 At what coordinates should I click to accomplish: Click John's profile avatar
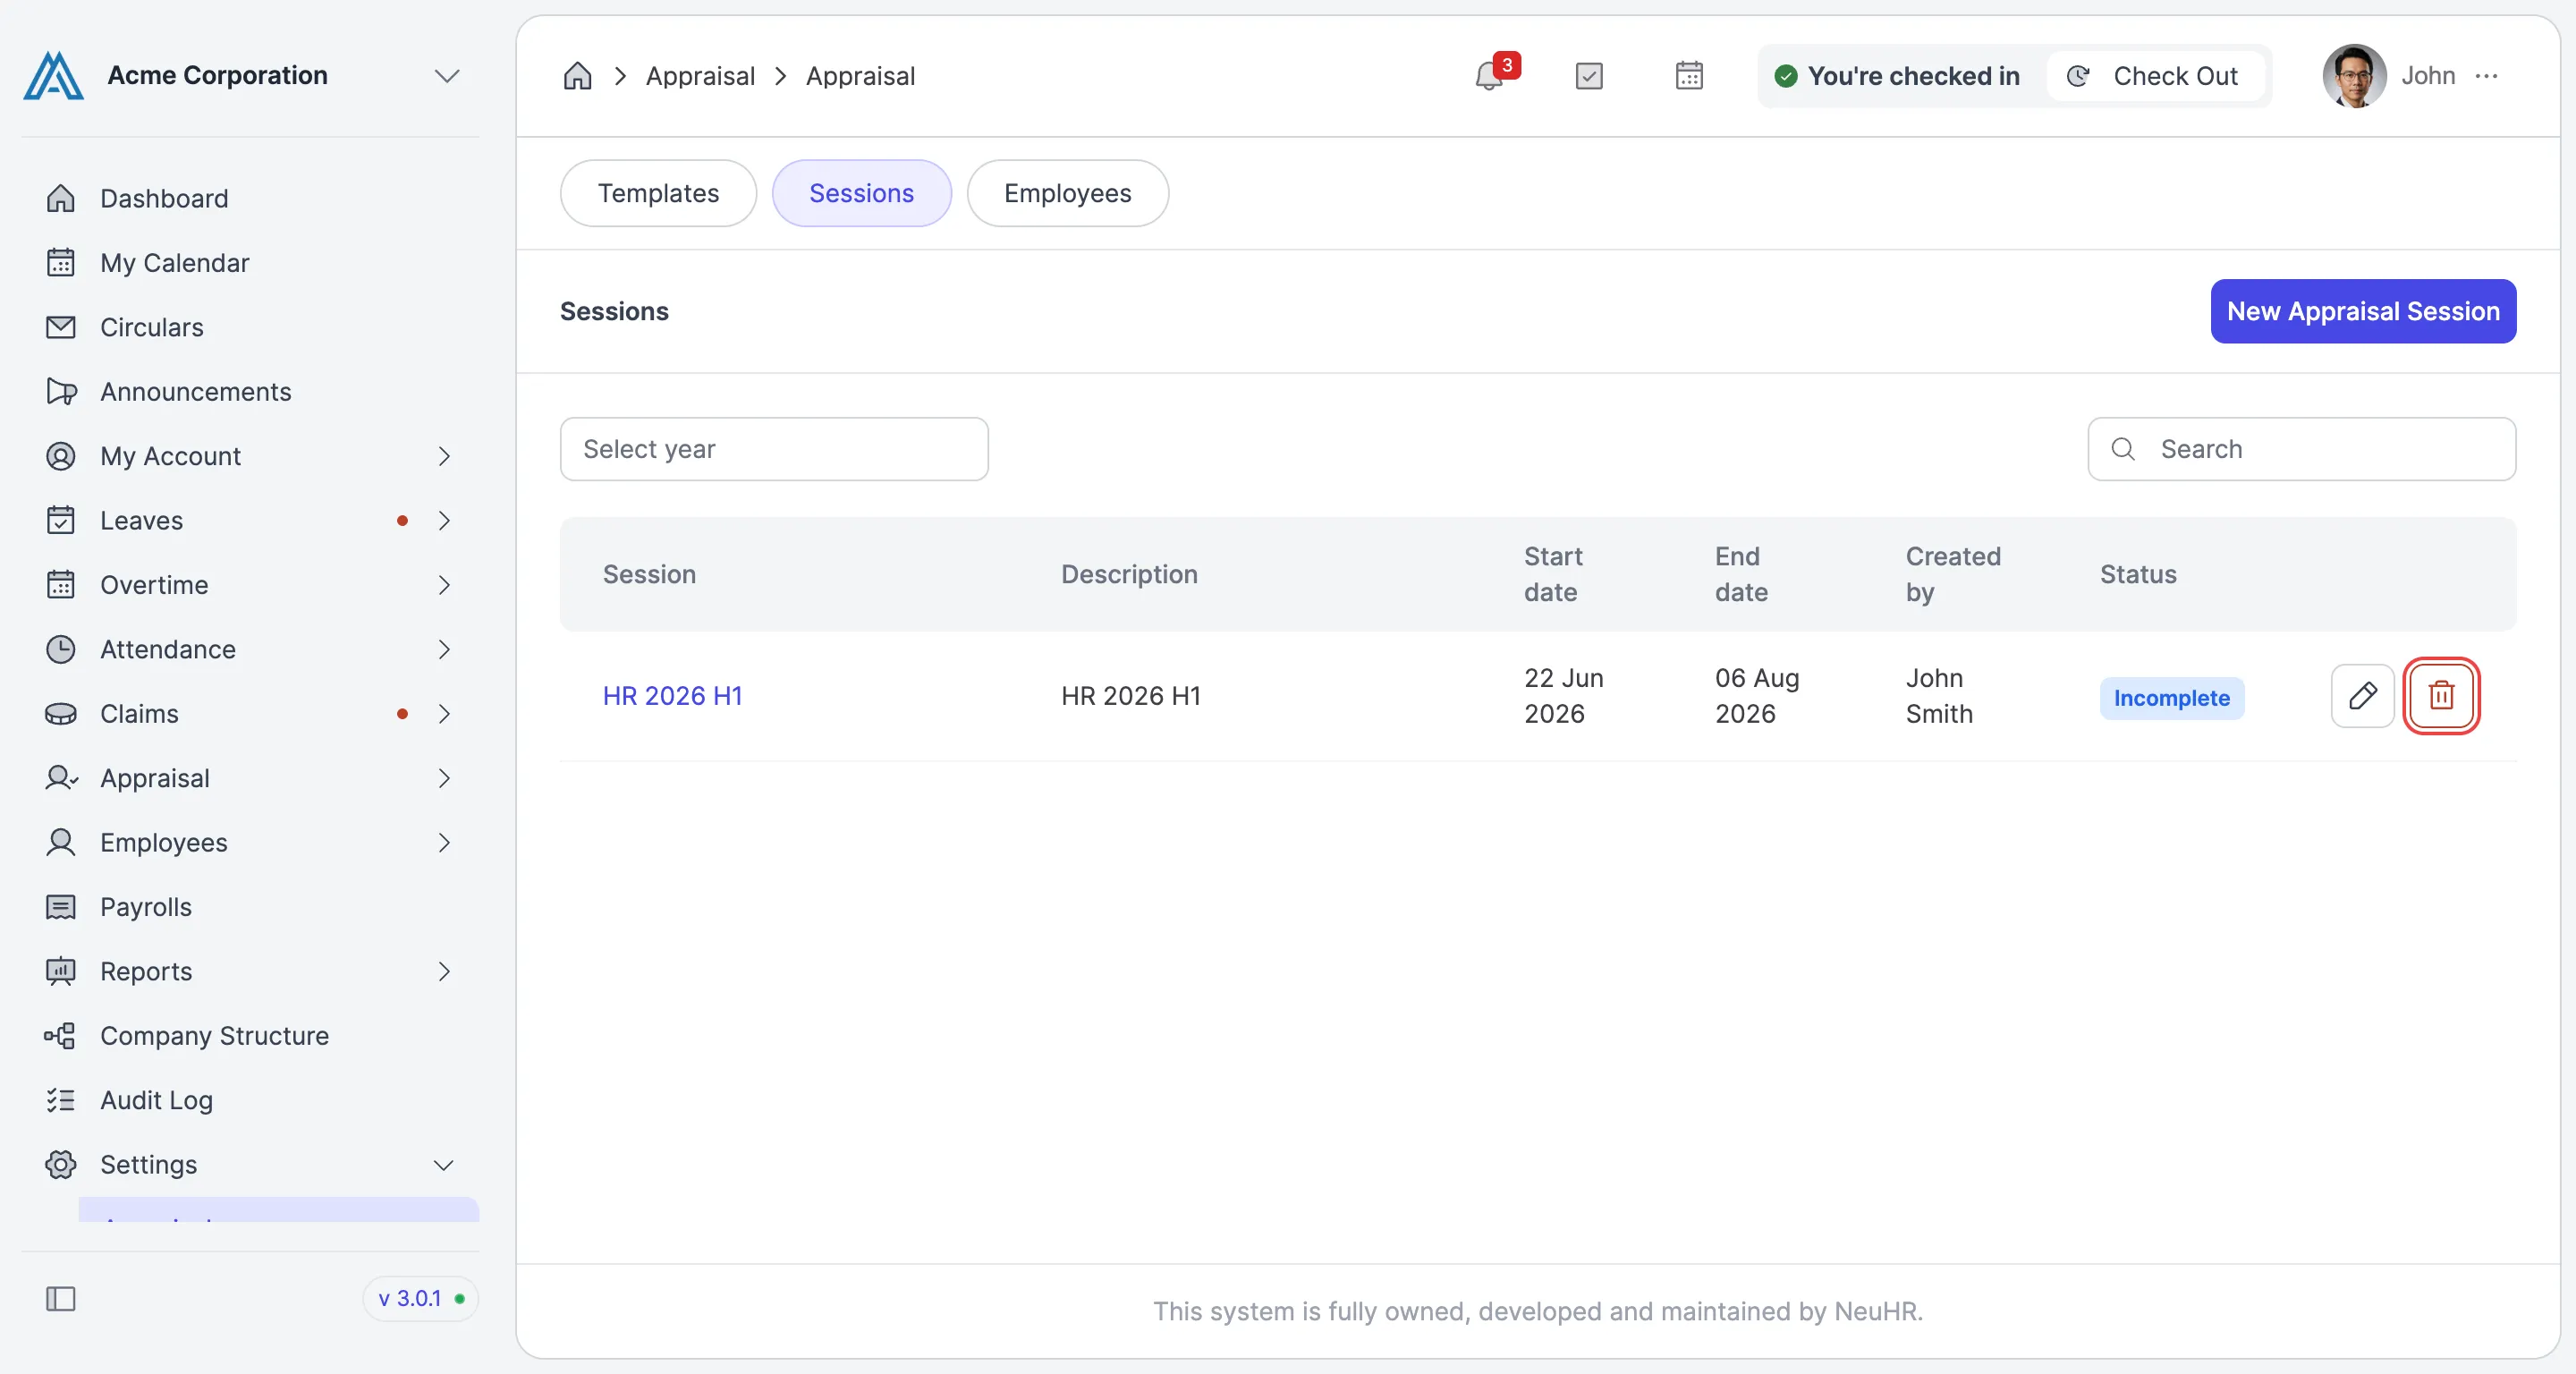coord(2354,76)
